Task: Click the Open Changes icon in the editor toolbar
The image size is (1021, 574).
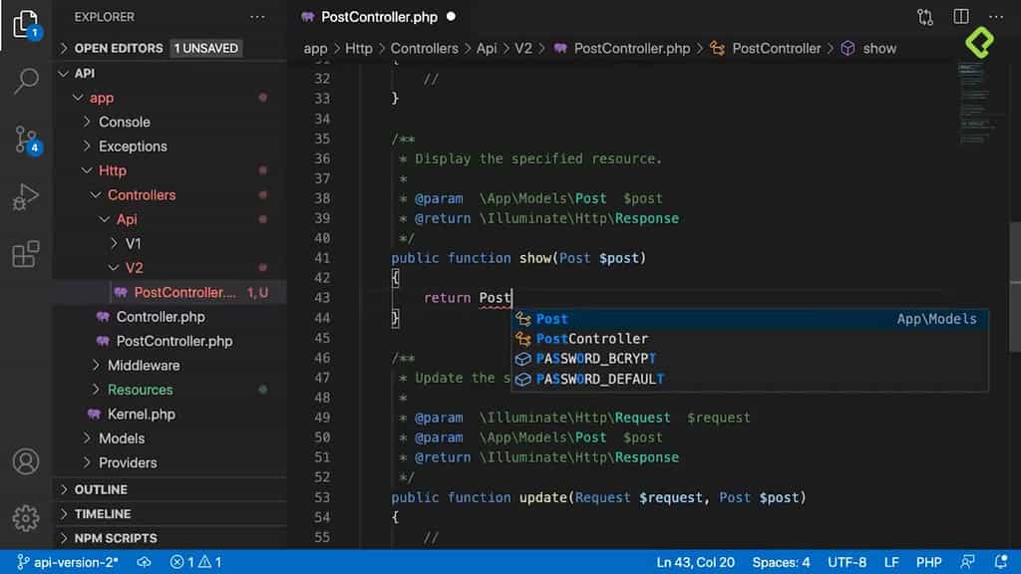Action: (924, 16)
